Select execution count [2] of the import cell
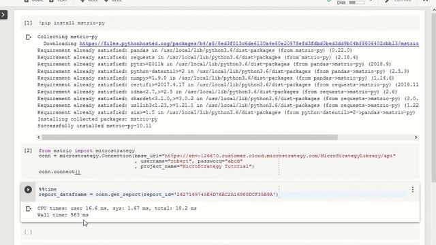The image size is (436, 245). click(28, 150)
